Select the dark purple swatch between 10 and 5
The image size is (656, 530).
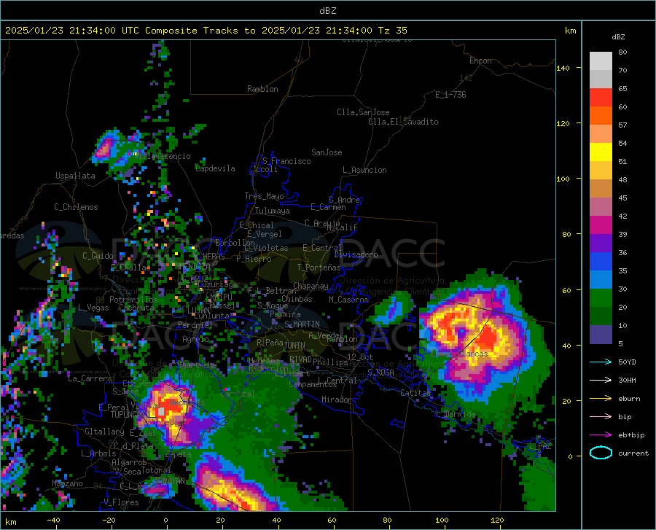coord(601,335)
